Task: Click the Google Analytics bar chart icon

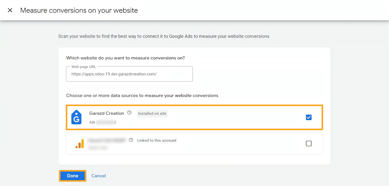Action: [80, 144]
